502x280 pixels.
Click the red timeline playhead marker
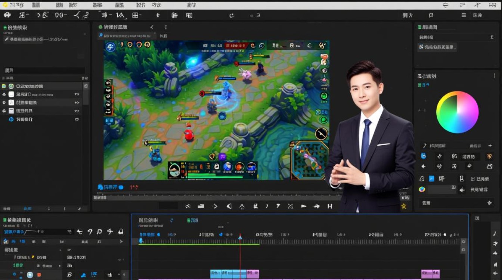click(240, 237)
